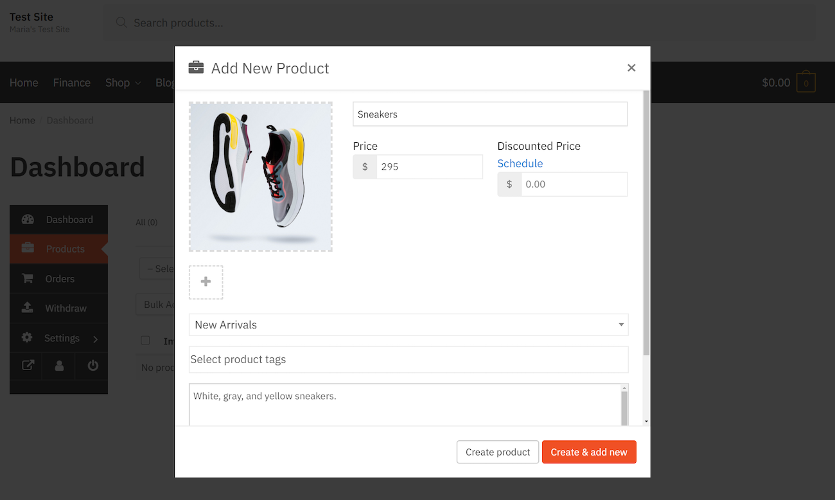Open the shopping cart basket icon
This screenshot has height=500, width=835.
click(x=806, y=83)
